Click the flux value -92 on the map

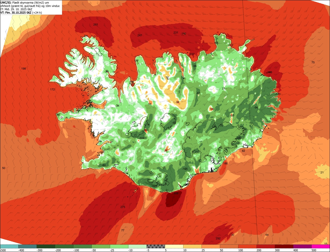(x=174, y=123)
